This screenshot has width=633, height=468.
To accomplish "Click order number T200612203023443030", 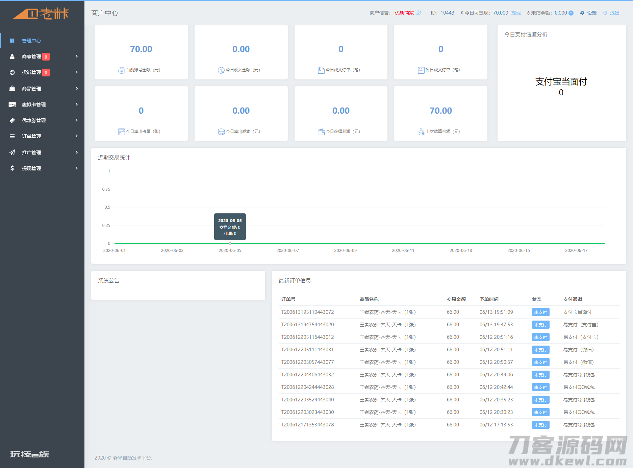I will coord(307,412).
